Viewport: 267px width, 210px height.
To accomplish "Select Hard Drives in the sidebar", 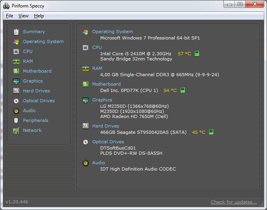I will [36, 91].
